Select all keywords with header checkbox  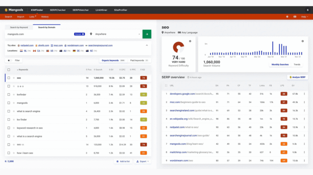(8, 70)
